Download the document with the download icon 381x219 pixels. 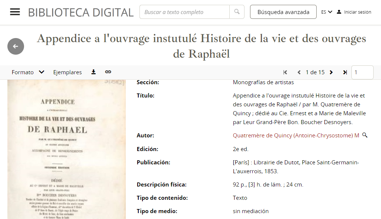pos(94,72)
